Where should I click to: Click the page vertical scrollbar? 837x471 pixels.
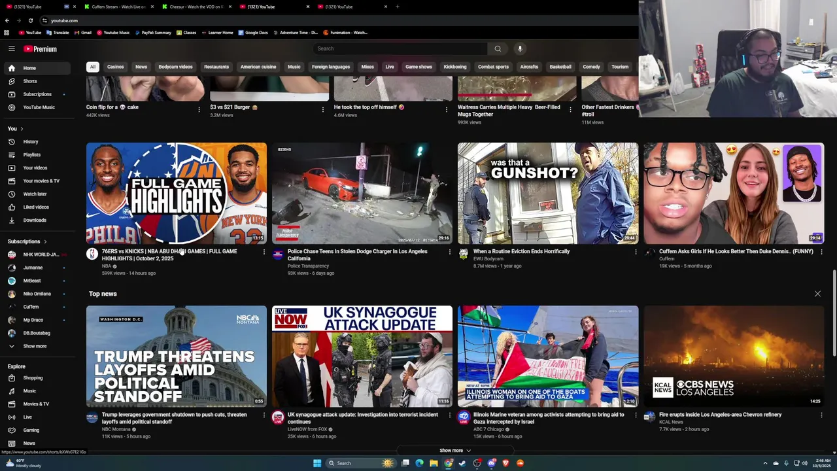pos(834,313)
